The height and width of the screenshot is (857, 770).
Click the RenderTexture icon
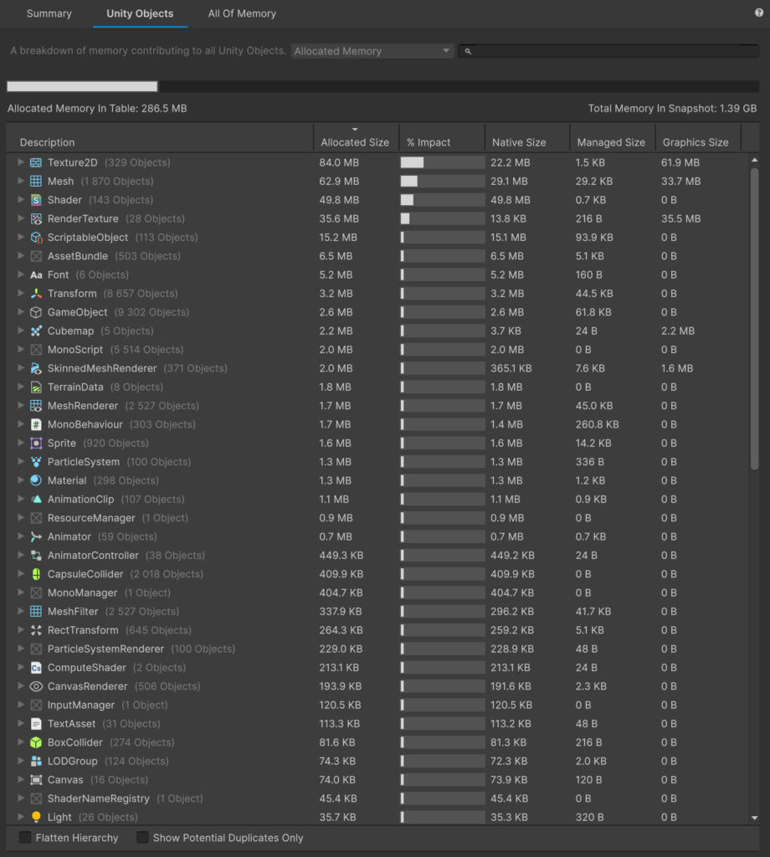(36, 218)
